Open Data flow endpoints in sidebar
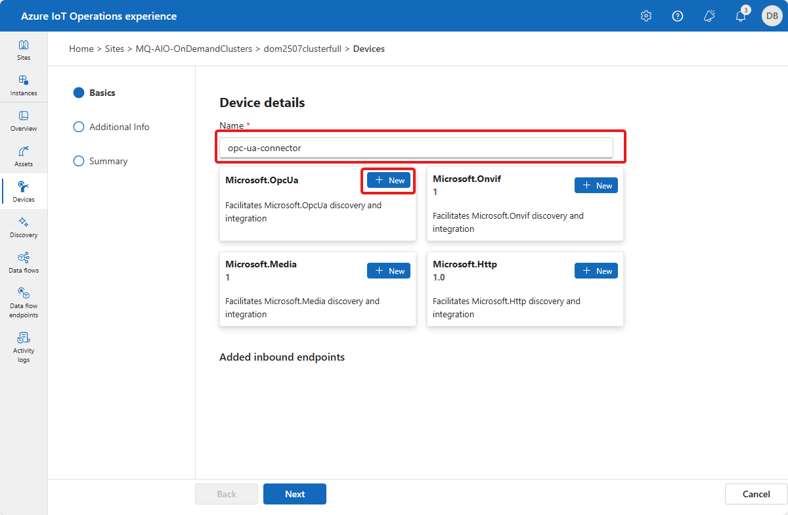Image resolution: width=788 pixels, height=515 pixels. (x=24, y=302)
